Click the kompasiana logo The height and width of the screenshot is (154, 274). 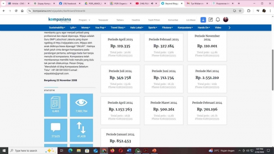tap(59, 20)
